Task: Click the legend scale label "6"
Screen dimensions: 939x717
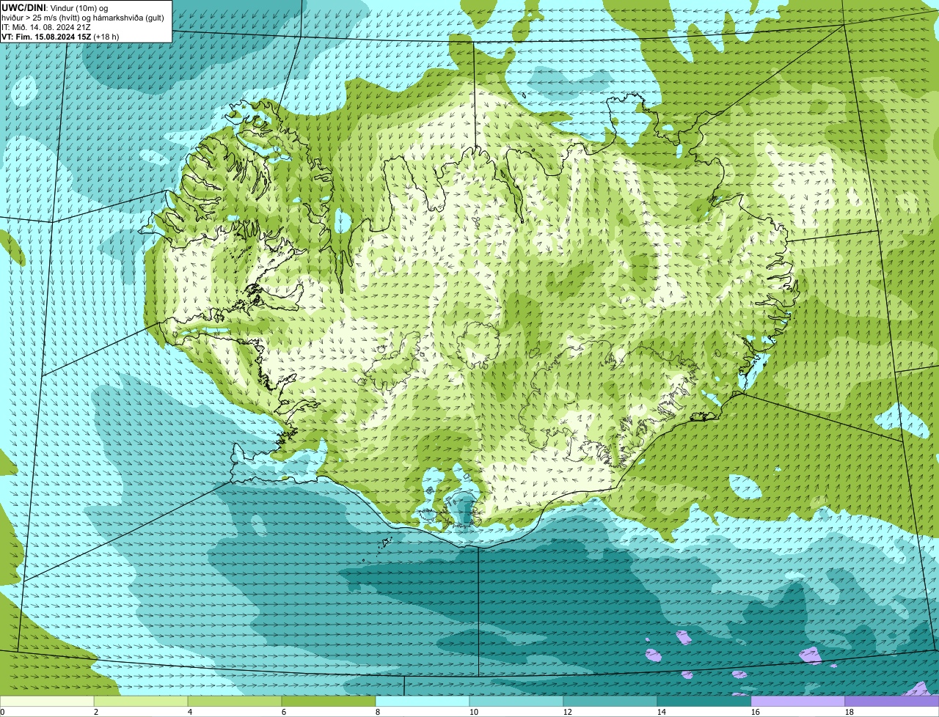Action: click(x=284, y=712)
